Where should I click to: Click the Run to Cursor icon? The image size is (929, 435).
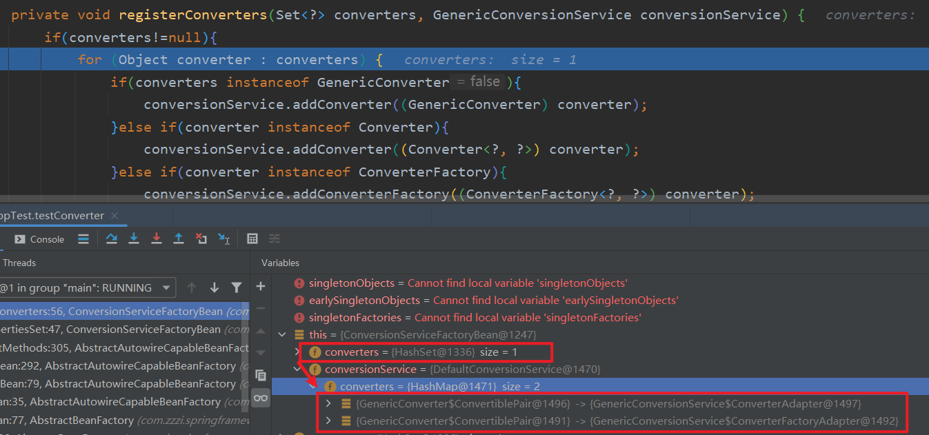coord(223,239)
